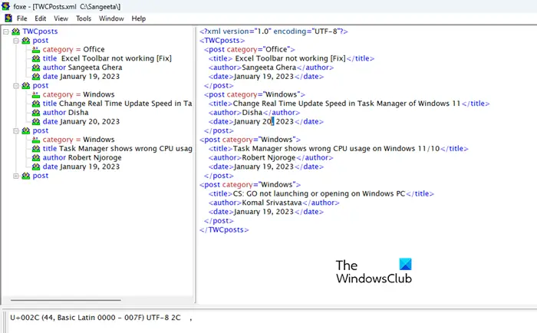Viewport: 537px width, 333px height.
Task: Click the Komal Srivastava author line in editor
Action: tap(274, 203)
